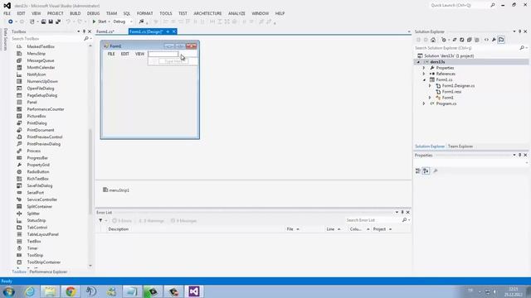Open the Toolbox window options dropdown arrow
This screenshot has width=531, height=298.
(x=79, y=31)
